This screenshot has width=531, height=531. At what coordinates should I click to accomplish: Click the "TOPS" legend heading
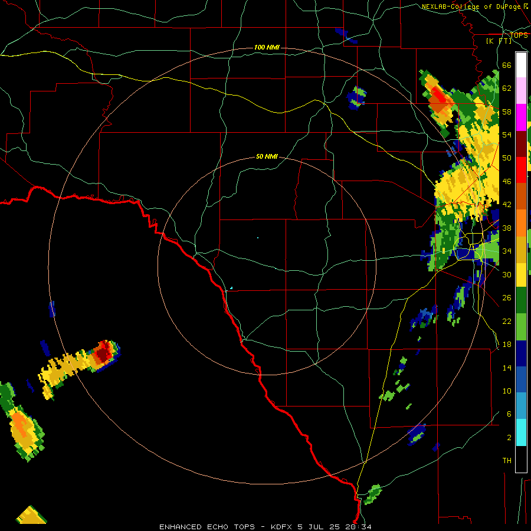[x=519, y=35]
